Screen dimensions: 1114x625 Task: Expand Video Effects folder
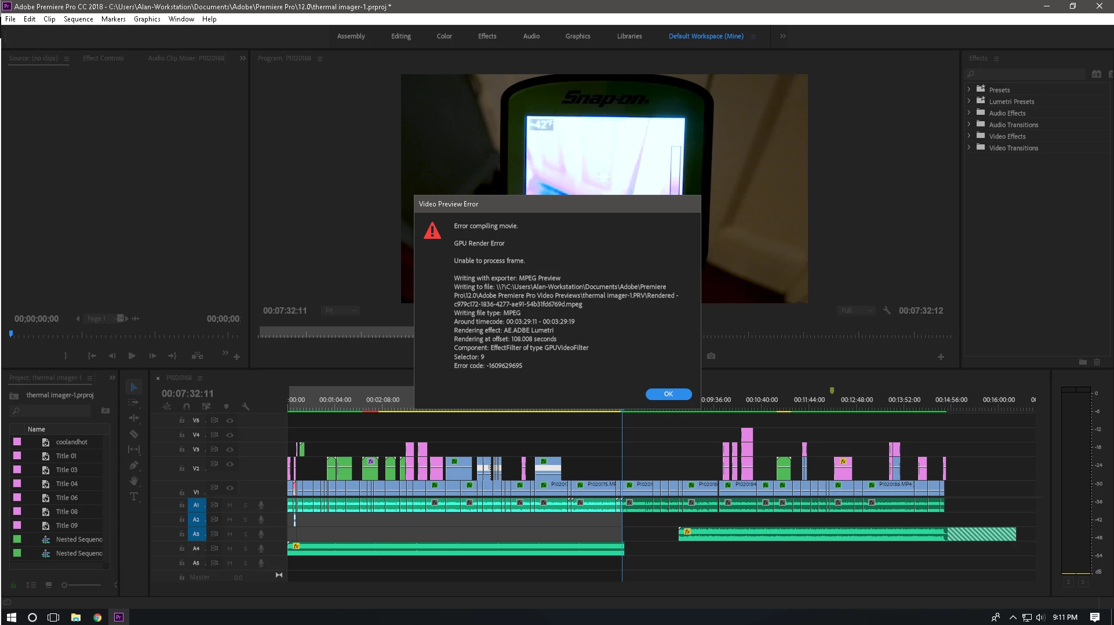point(969,136)
